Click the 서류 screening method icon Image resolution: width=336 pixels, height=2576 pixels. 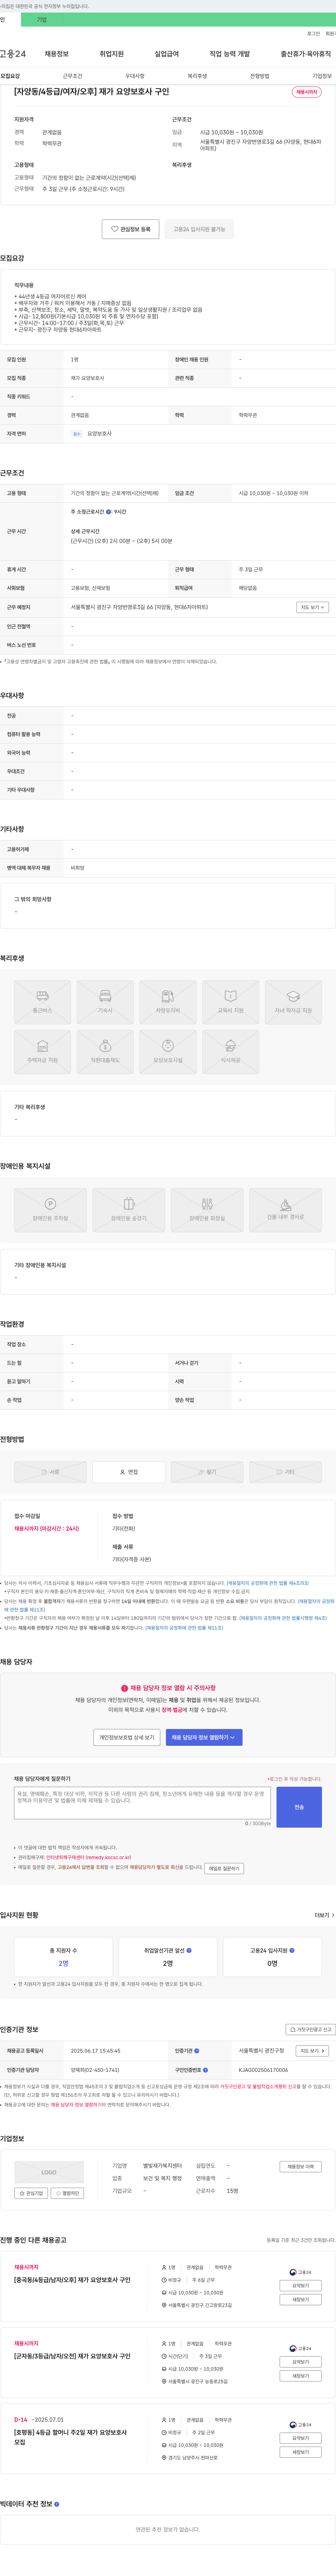click(50, 1472)
